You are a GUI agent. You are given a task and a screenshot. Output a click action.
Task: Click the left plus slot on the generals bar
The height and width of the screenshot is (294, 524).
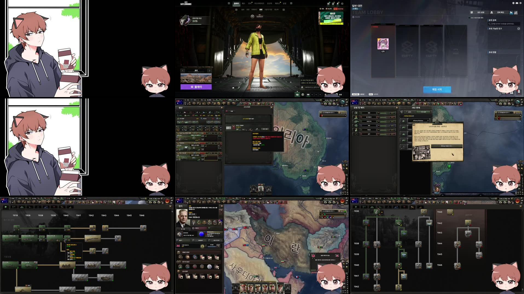point(236,288)
